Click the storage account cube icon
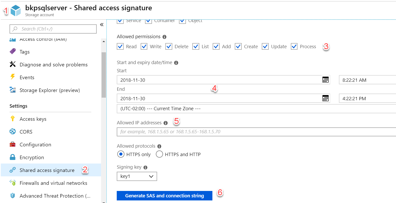Screen dimensions: 396x203 click(16, 11)
